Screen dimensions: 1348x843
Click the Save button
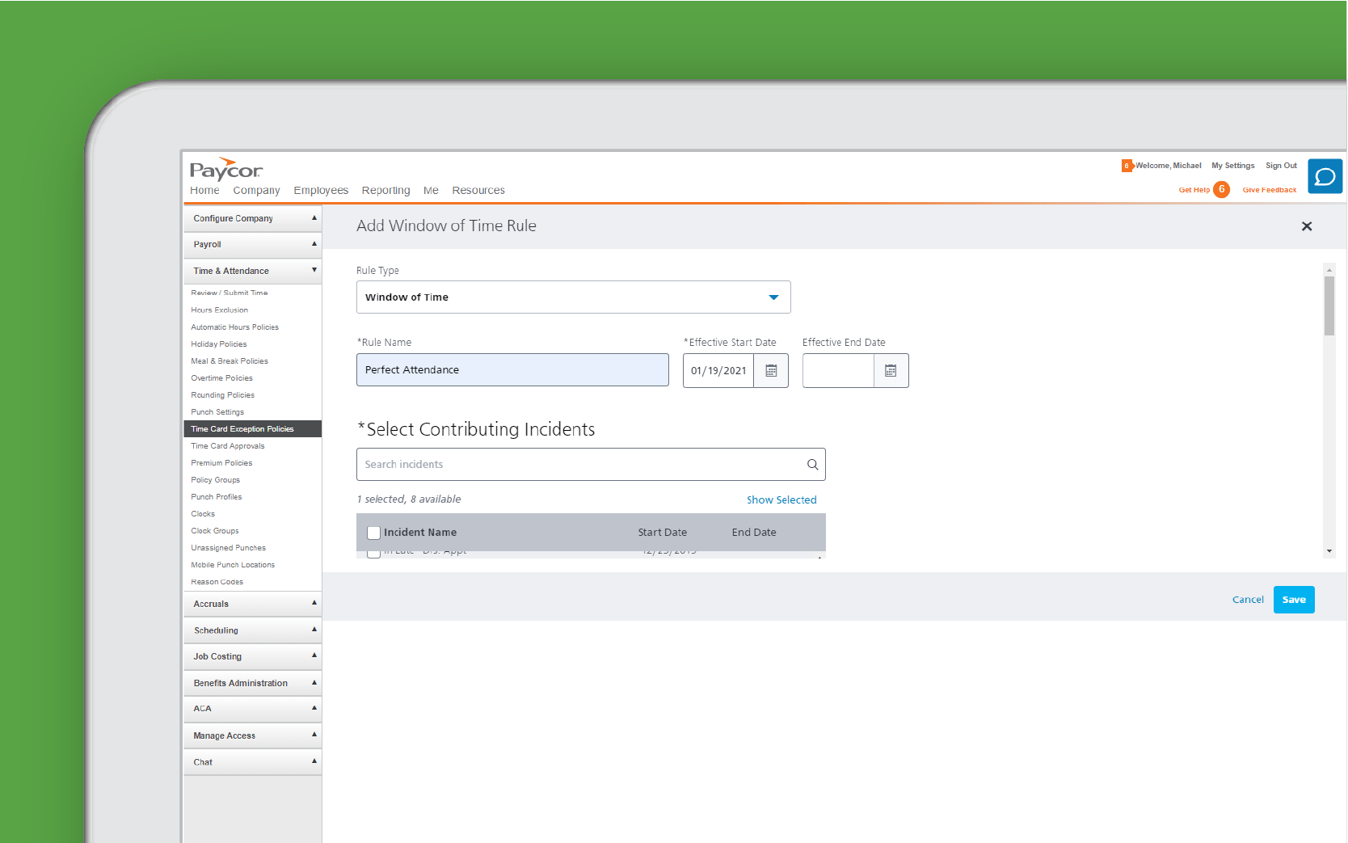click(1294, 600)
